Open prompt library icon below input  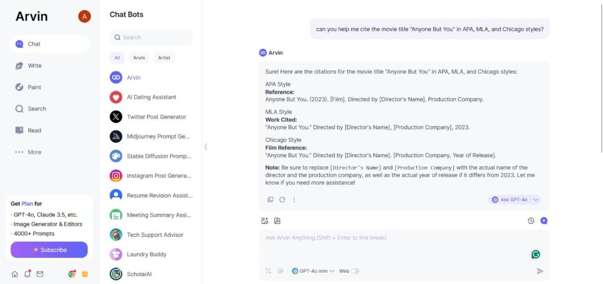coord(268,271)
